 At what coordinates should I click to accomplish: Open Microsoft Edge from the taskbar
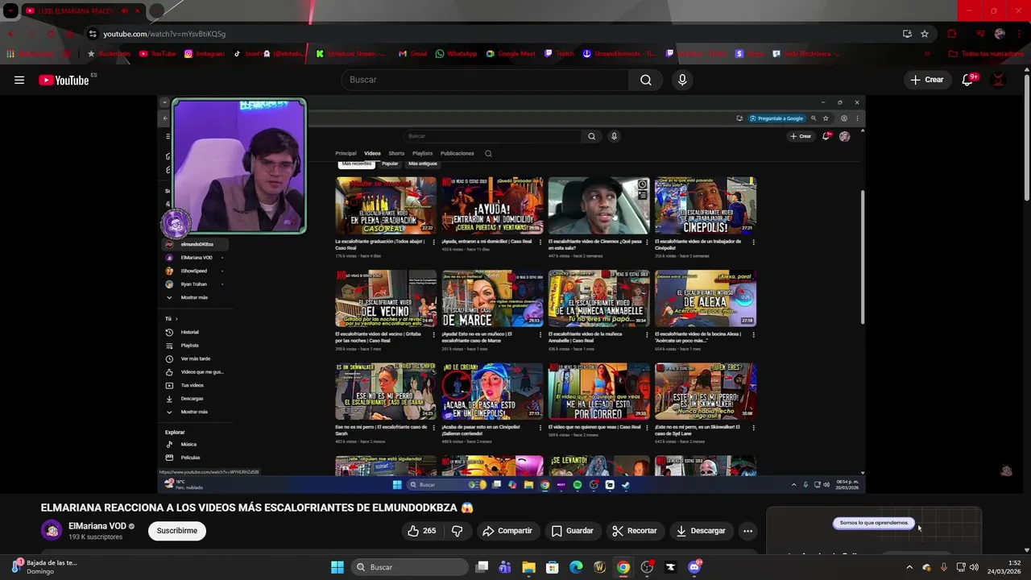pos(576,567)
